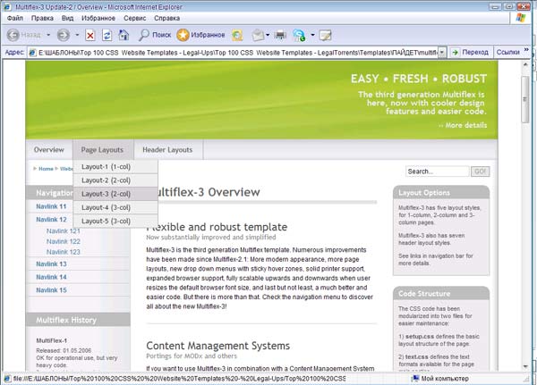Select the Page Layouts navigation tab
The image size is (537, 385).
pyautogui.click(x=102, y=150)
